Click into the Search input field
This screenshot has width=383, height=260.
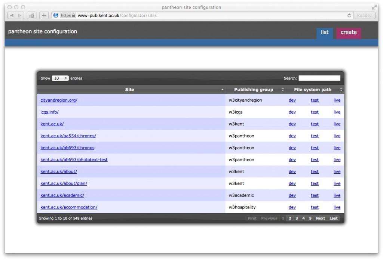(319, 78)
